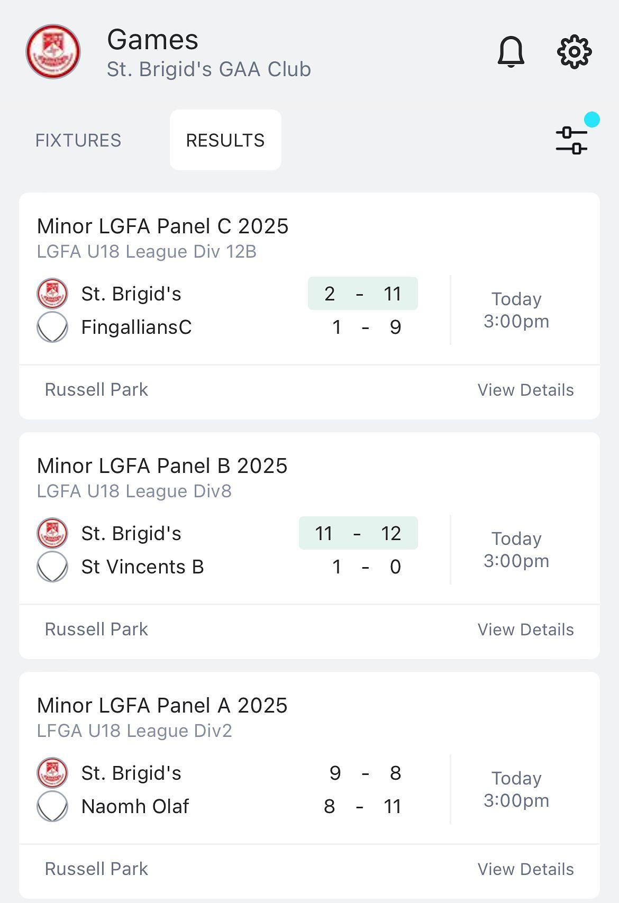Viewport: 619px width, 903px height.
Task: Open the notifications bell
Action: tap(511, 52)
